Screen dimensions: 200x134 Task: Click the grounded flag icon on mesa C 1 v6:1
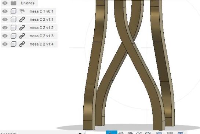pos(22,11)
